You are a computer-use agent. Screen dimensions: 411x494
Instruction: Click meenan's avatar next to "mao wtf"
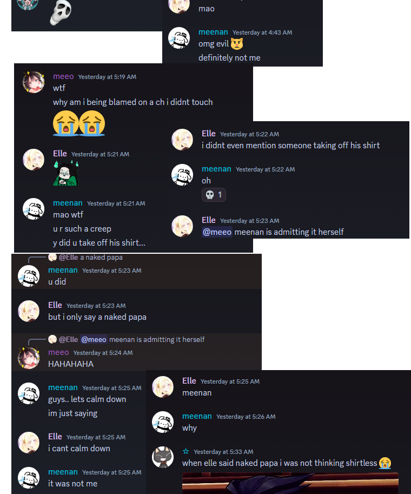click(34, 208)
